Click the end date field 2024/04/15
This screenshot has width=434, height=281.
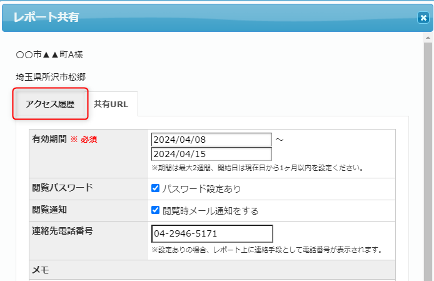coord(211,154)
